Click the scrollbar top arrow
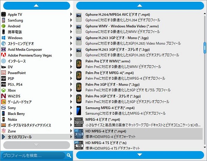The width and height of the screenshot is (207, 161). [x=205, y=14]
